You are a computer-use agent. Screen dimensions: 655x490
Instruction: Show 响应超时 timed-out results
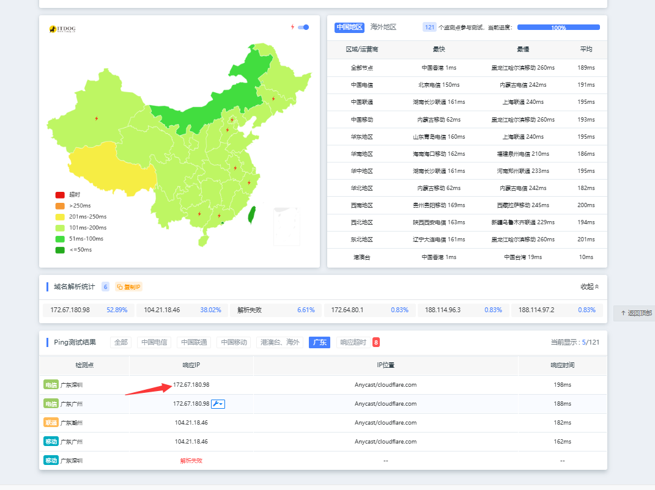click(353, 342)
